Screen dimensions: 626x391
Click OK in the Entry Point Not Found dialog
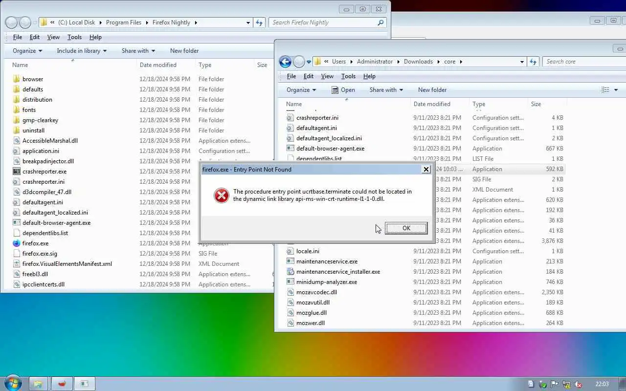click(x=406, y=228)
